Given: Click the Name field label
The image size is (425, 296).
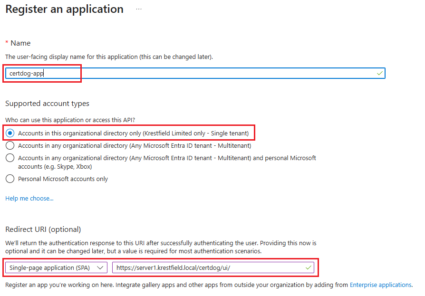Looking at the screenshot, I should pos(20,43).
